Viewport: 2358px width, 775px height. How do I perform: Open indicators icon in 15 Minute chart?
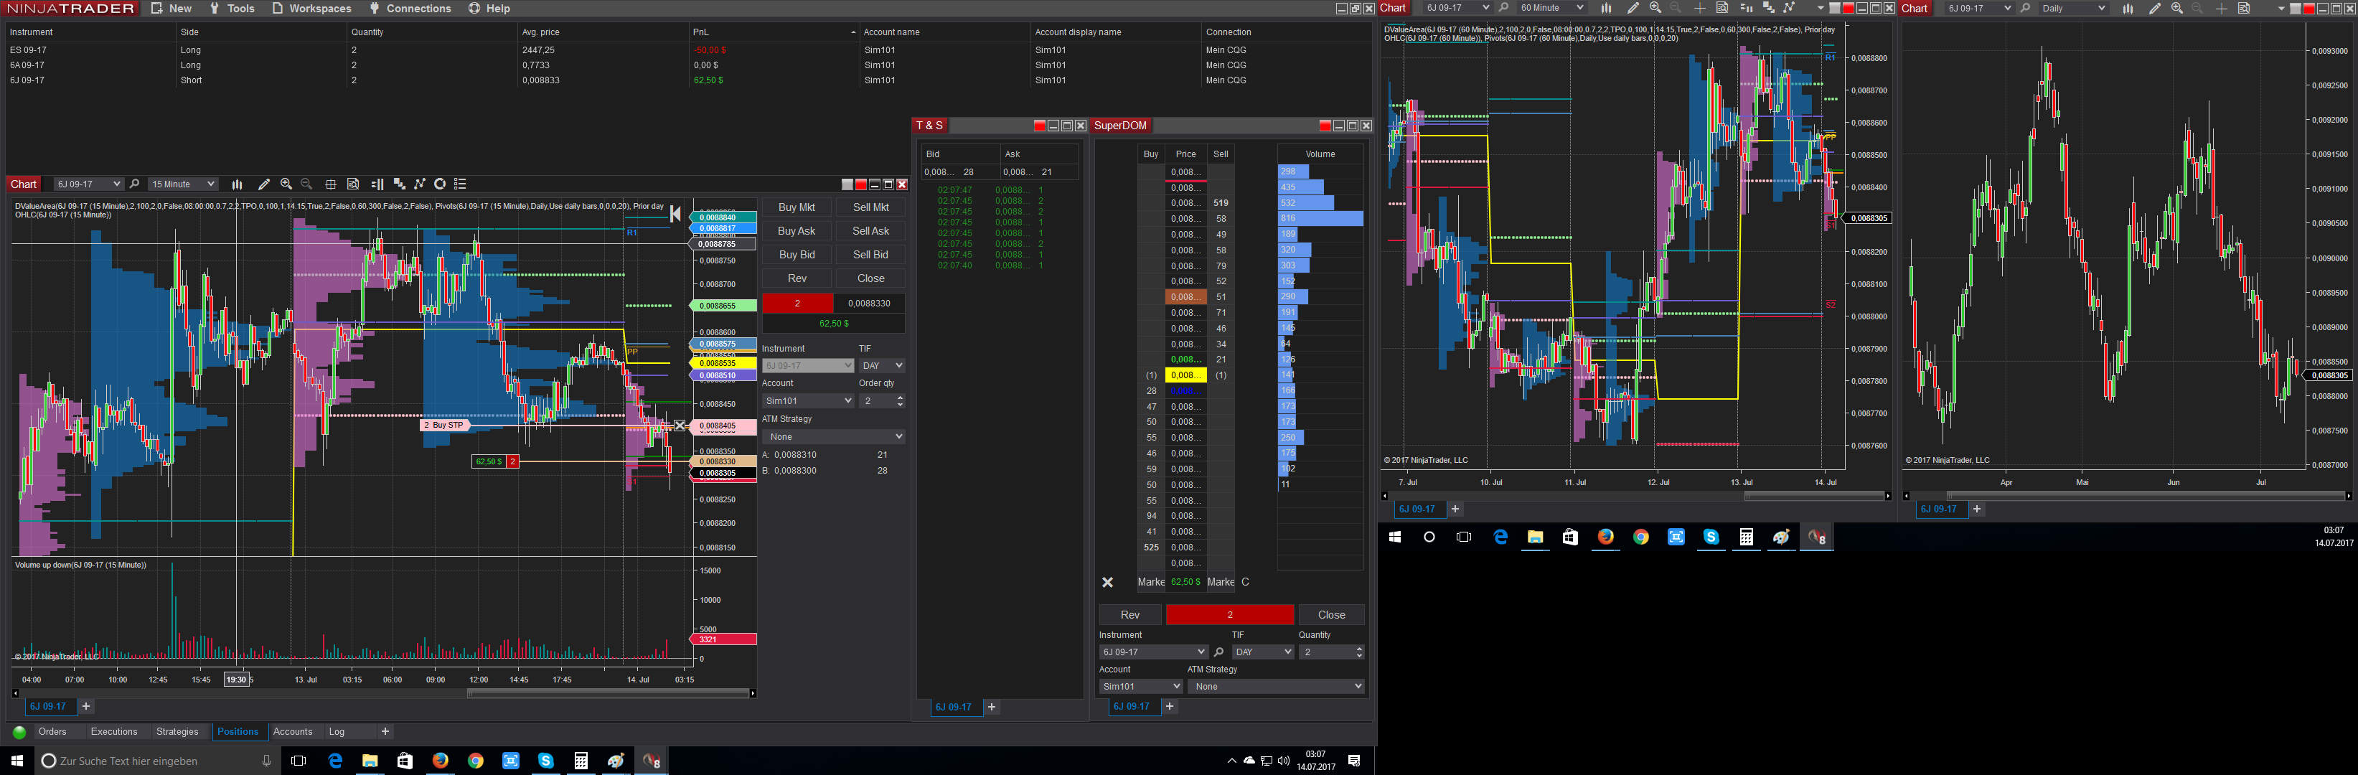point(399,184)
